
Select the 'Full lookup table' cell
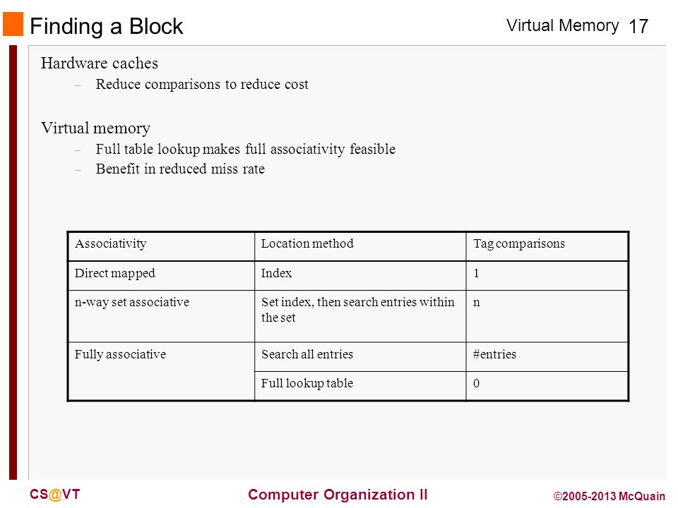(360, 386)
